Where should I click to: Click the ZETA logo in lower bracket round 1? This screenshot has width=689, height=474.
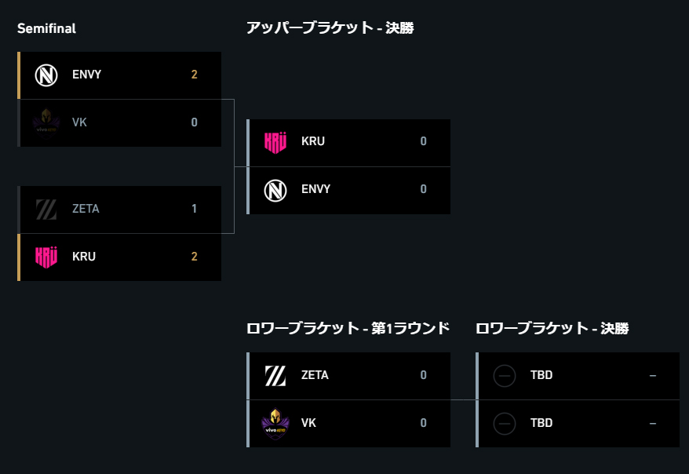pos(275,376)
